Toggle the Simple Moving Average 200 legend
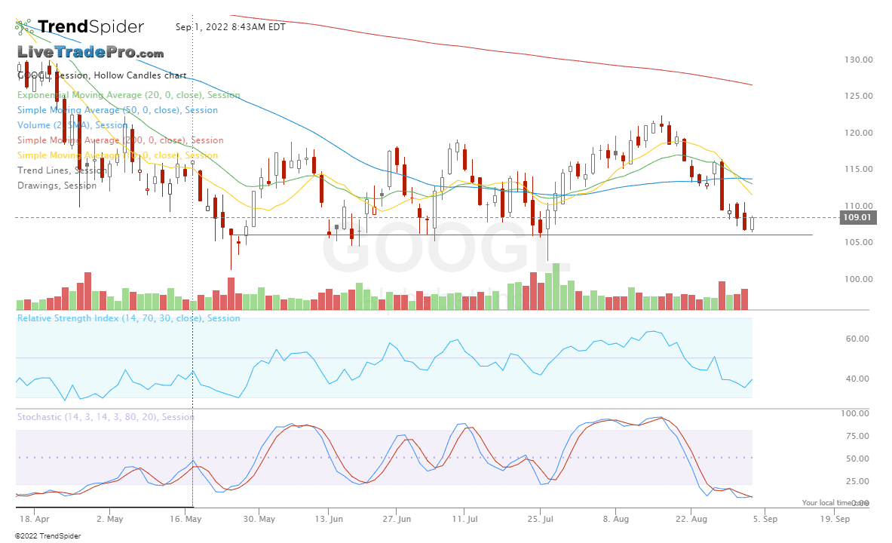This screenshot has height=543, width=892. pos(121,140)
